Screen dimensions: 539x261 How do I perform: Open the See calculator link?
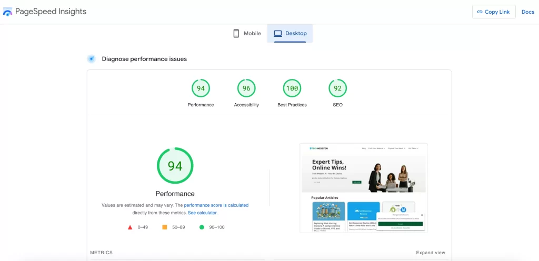pos(203,213)
